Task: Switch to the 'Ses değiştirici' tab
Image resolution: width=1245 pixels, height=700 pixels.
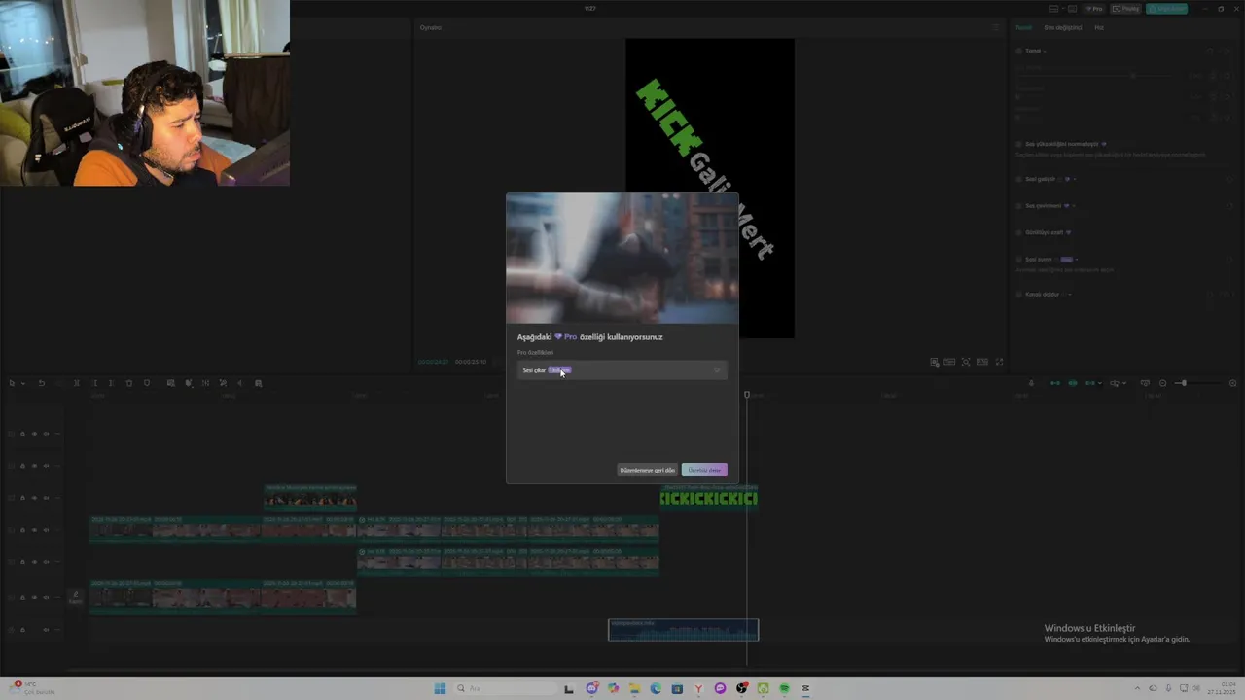Action: (1063, 27)
